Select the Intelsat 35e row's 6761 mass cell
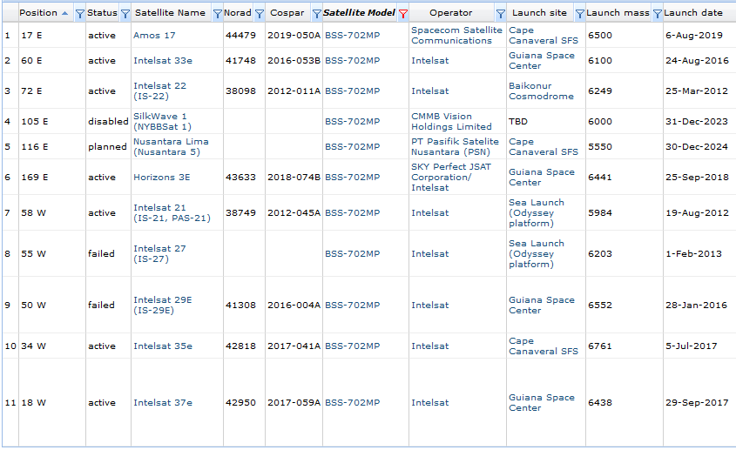Viewport: 736px width, 450px height. (624, 346)
